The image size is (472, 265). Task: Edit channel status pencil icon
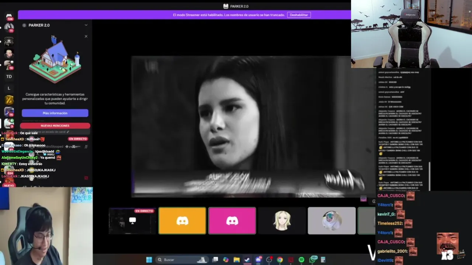pos(68,132)
